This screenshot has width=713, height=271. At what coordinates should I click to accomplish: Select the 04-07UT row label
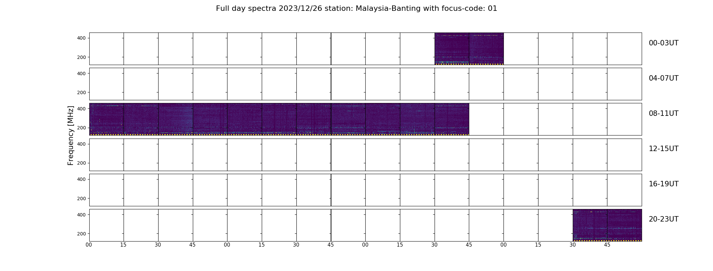[663, 78]
